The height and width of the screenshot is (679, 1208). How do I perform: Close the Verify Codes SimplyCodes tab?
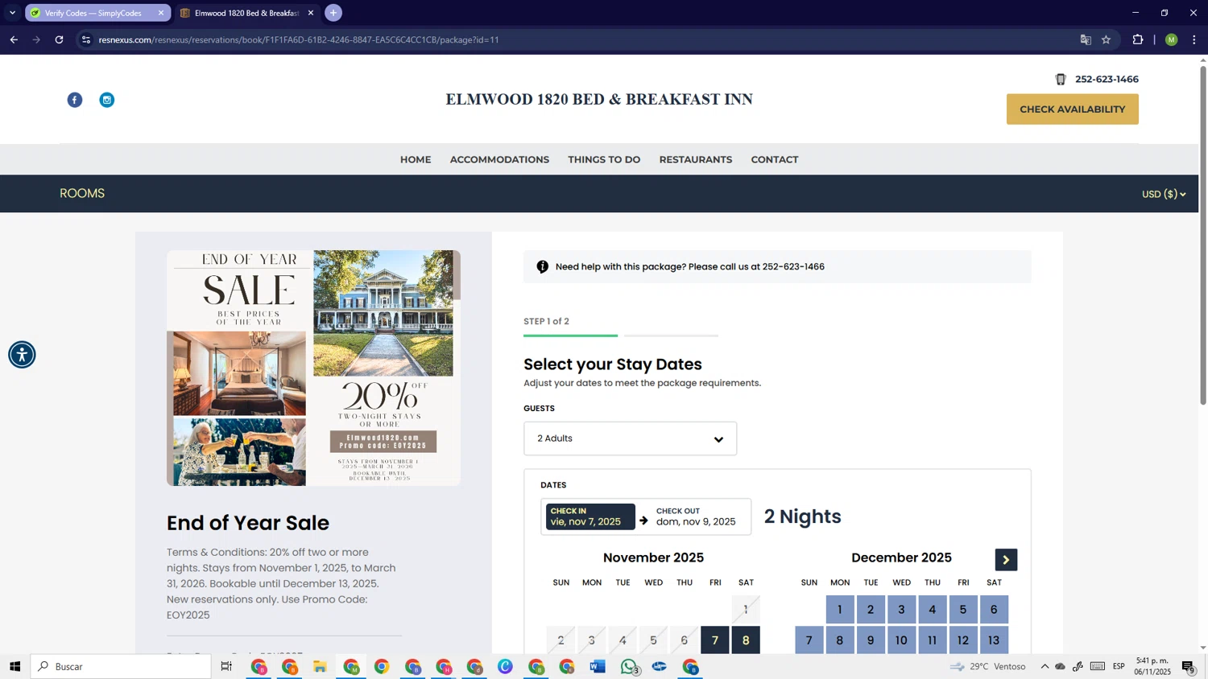(161, 13)
